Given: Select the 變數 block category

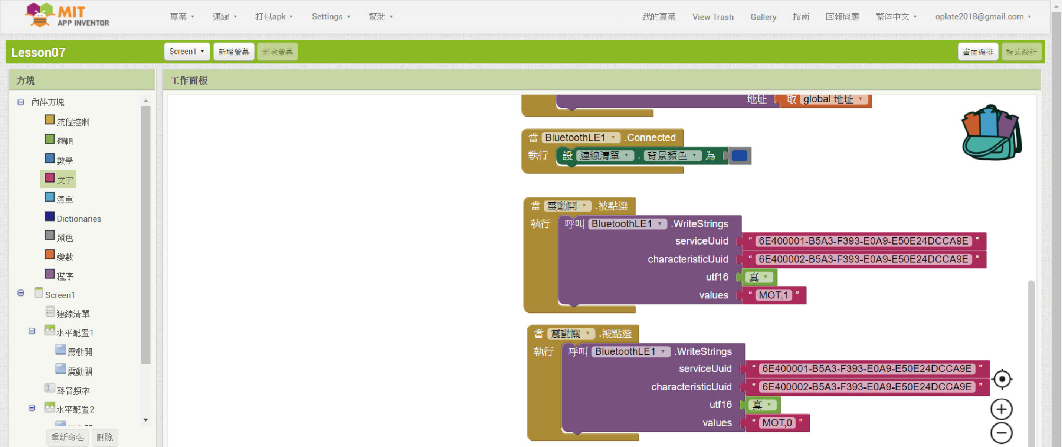Looking at the screenshot, I should [65, 257].
